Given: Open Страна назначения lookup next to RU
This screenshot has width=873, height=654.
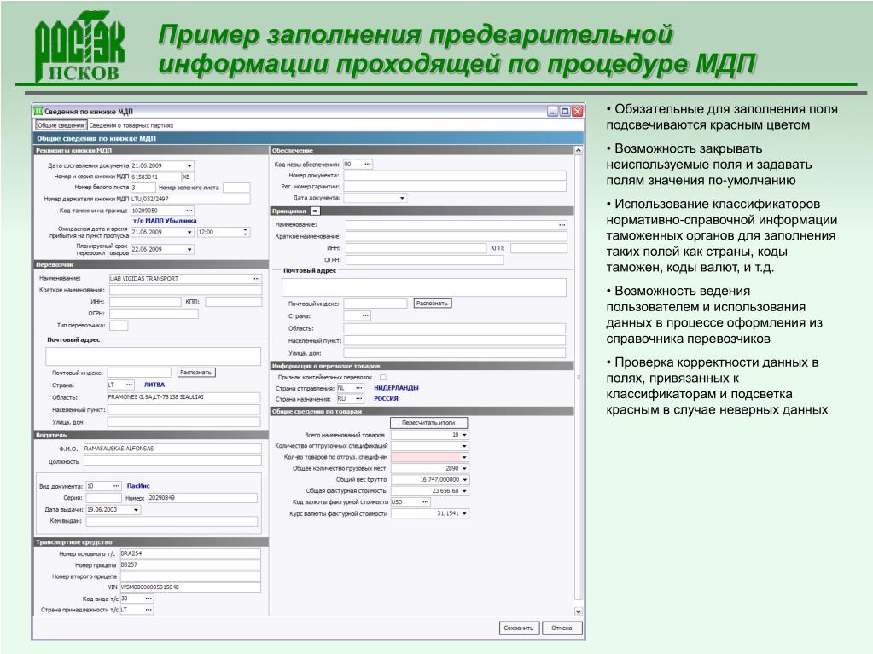Looking at the screenshot, I should click(x=359, y=399).
